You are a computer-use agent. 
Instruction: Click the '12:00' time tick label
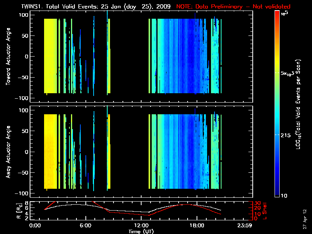click(141, 225)
